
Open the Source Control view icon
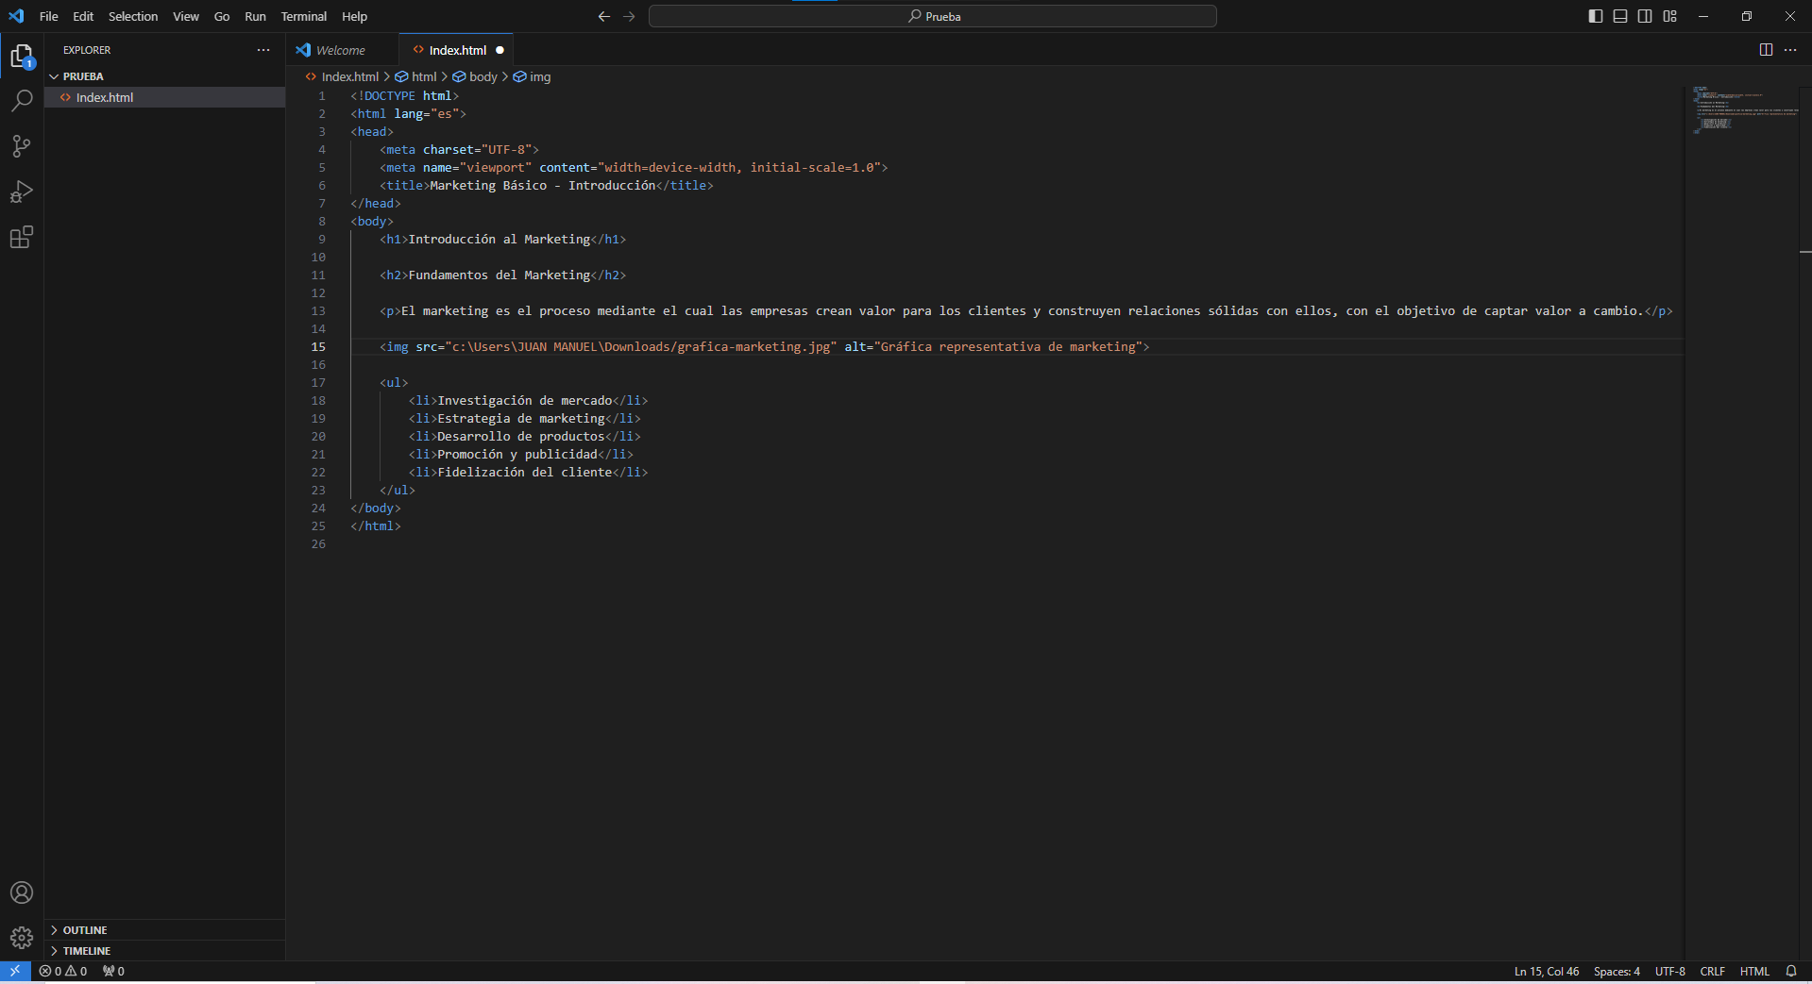tap(22, 145)
